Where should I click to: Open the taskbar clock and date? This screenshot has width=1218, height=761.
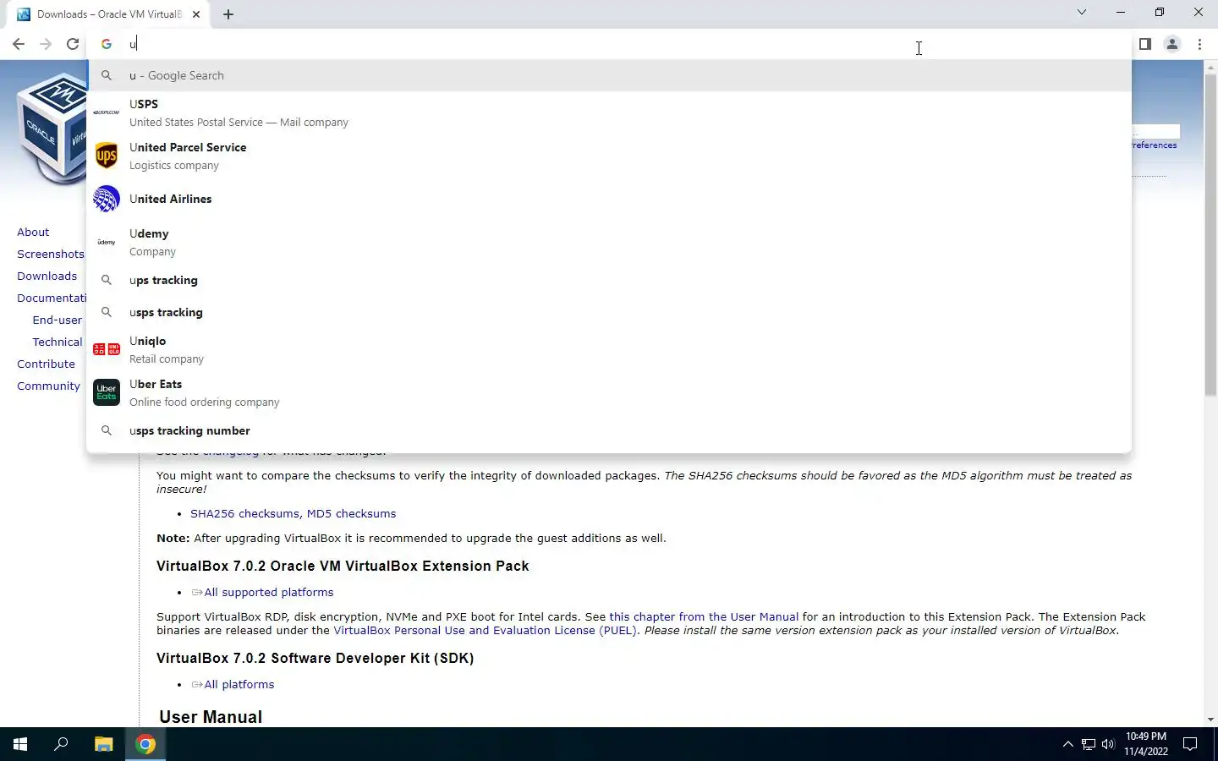[1146, 744]
